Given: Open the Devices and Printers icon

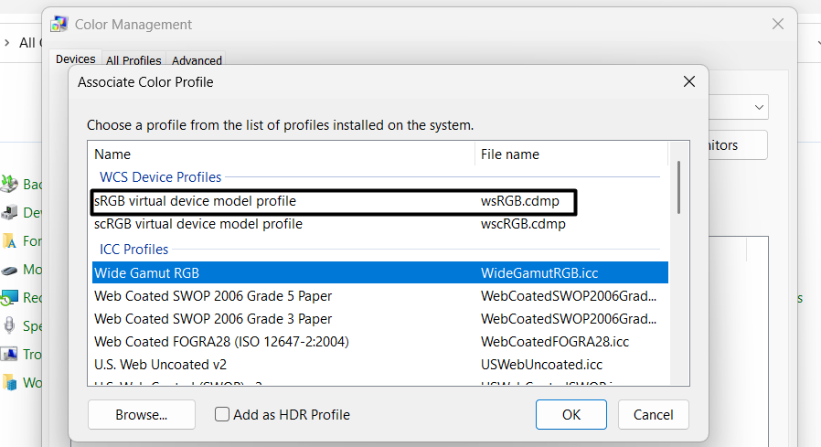Looking at the screenshot, I should [9, 213].
